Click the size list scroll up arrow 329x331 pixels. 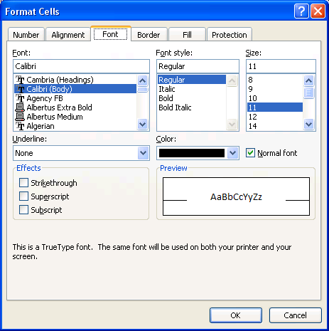pos(308,80)
